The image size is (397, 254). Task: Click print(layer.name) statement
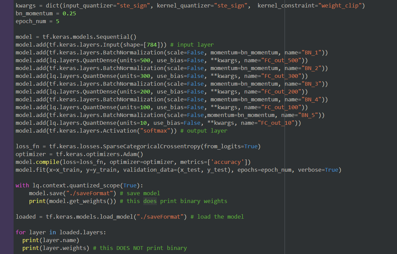[x=51, y=240]
